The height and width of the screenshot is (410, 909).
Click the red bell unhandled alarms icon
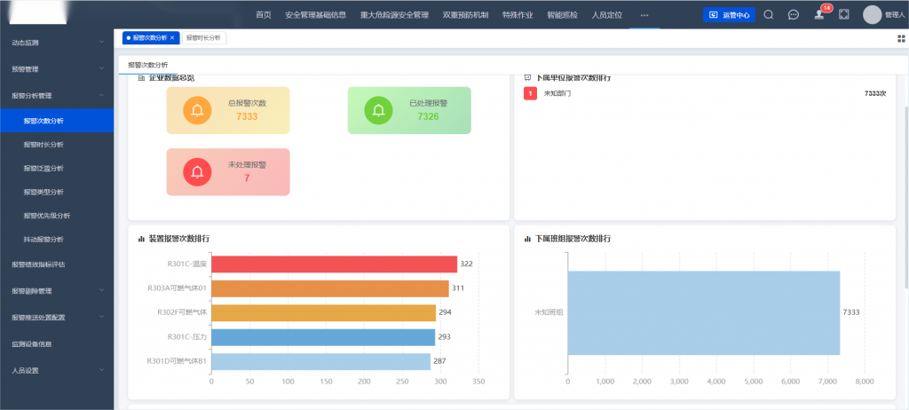tap(197, 172)
